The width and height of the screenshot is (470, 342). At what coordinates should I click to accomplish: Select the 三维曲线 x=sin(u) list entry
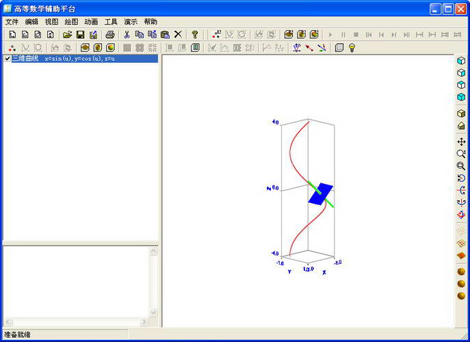pos(63,59)
